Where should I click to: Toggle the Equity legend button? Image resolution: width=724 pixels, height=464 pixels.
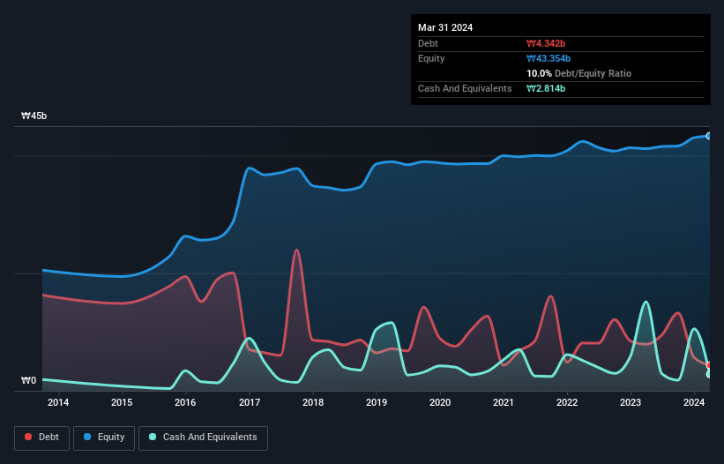pos(104,438)
